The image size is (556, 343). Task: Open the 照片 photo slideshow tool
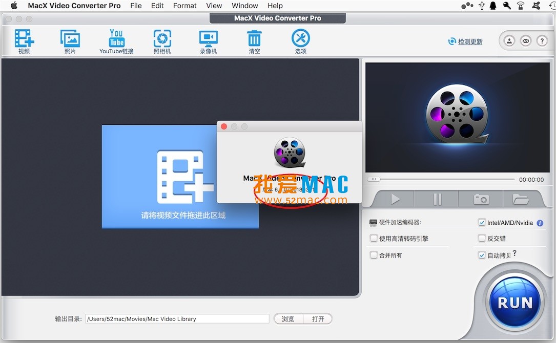[70, 41]
